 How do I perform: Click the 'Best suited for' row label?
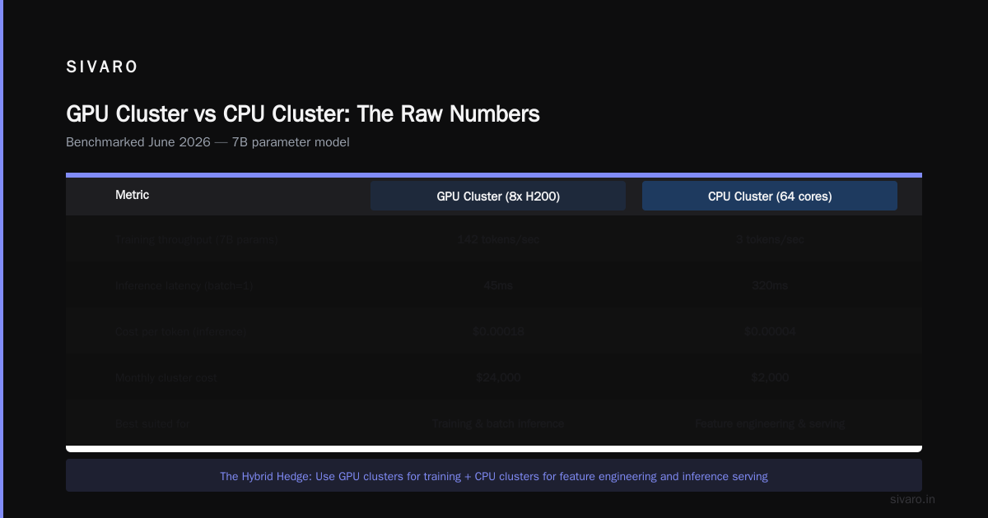click(153, 423)
